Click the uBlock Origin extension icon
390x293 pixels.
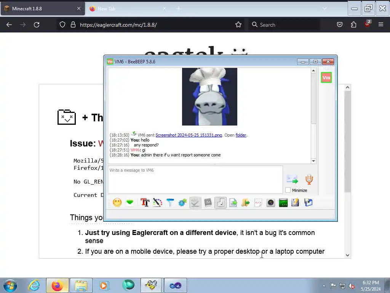coord(368,24)
